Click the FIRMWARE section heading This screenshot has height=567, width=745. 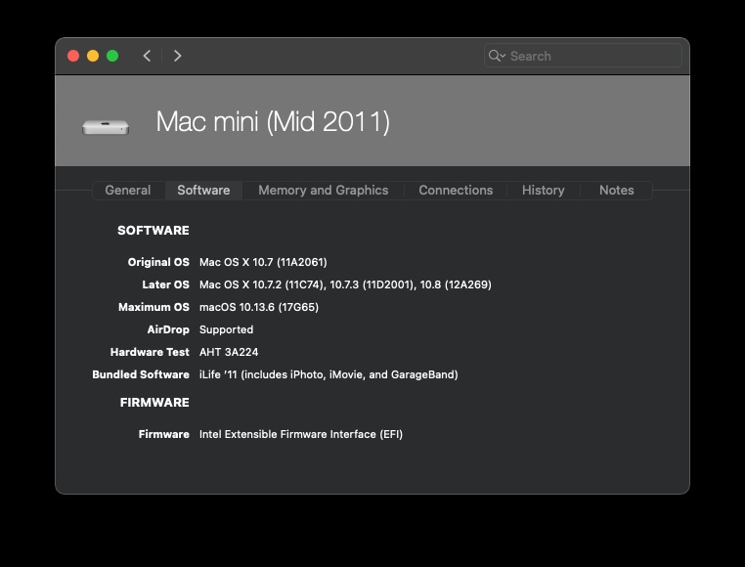(154, 403)
